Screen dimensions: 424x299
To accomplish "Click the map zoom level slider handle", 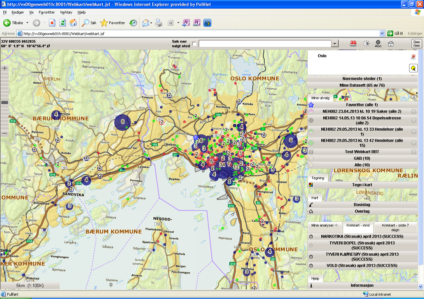I will tap(5, 103).
